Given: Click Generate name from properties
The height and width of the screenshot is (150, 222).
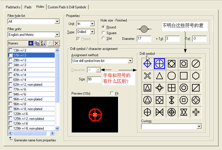Looking at the screenshot, I should pos(35,140).
